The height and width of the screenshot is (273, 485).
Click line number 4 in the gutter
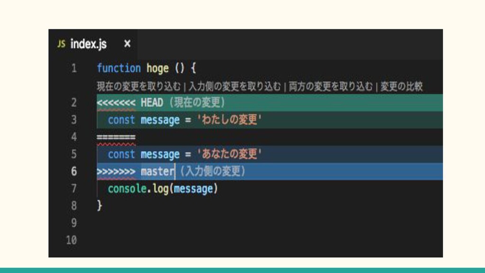(x=73, y=137)
